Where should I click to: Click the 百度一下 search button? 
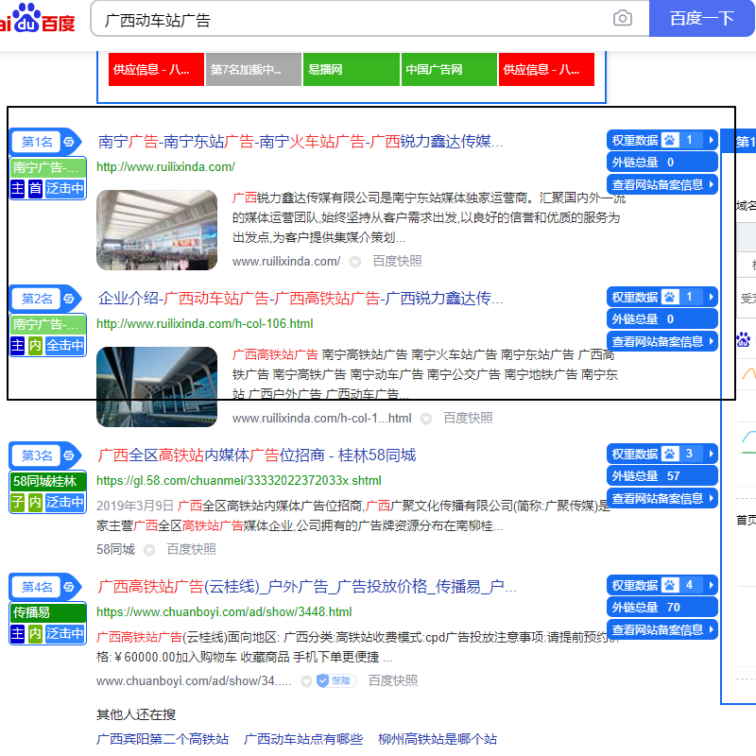(701, 18)
